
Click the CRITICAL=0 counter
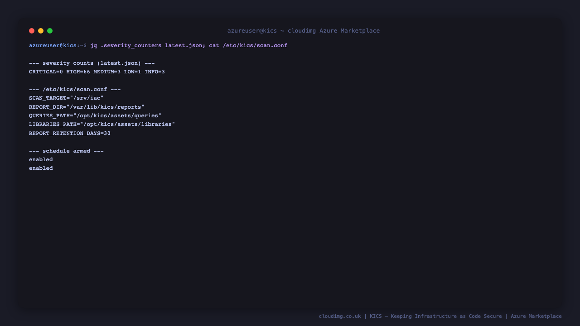(46, 72)
